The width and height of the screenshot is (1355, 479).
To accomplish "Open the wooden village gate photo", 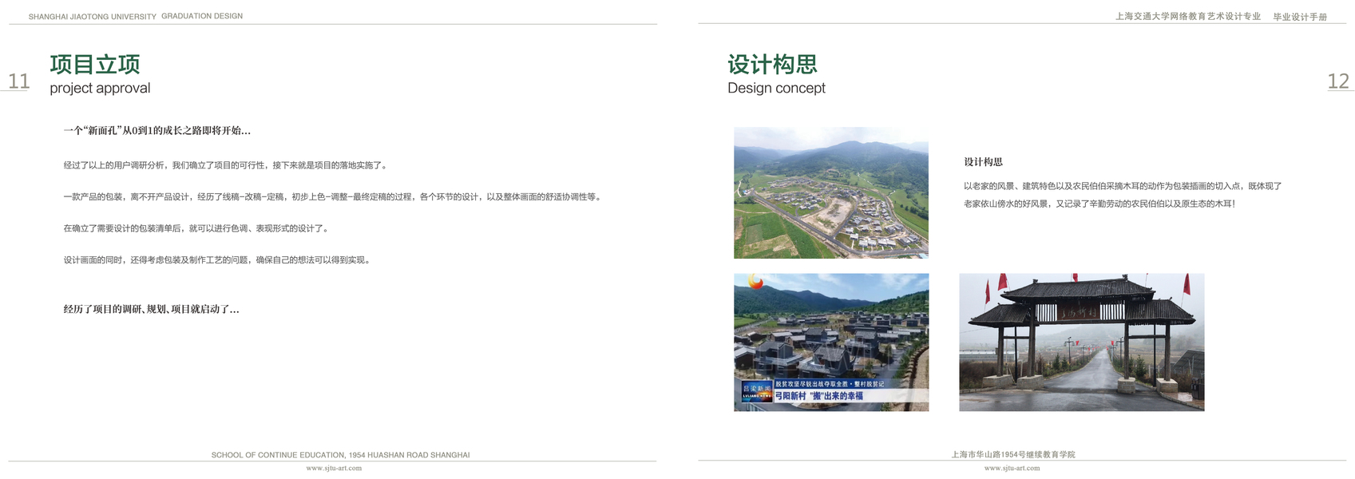I will [x=1081, y=342].
